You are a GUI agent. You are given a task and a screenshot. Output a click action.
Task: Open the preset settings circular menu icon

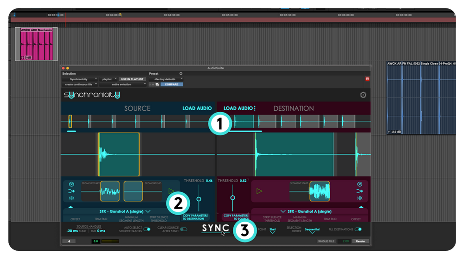click(181, 73)
